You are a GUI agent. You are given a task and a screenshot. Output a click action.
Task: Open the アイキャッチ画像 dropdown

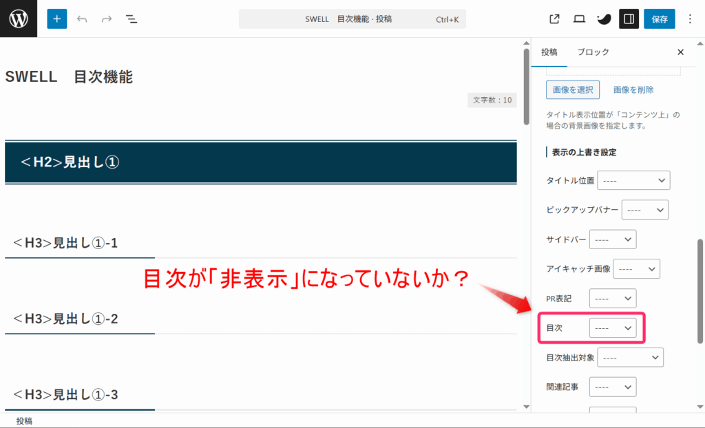point(636,269)
